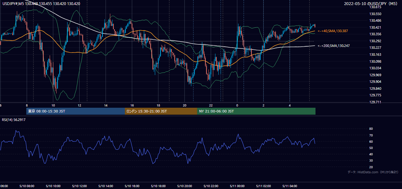Click the 200 SMA label 130.247

(x=333, y=46)
